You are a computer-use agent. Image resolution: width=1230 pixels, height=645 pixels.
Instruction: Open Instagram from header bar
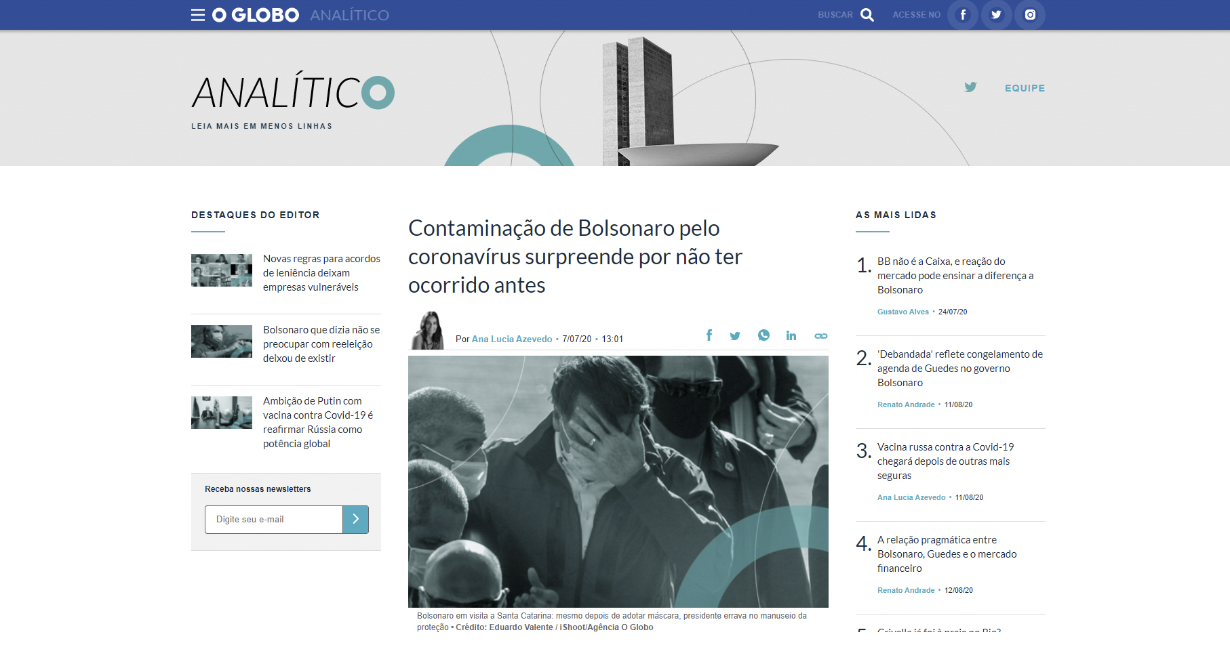[1030, 15]
